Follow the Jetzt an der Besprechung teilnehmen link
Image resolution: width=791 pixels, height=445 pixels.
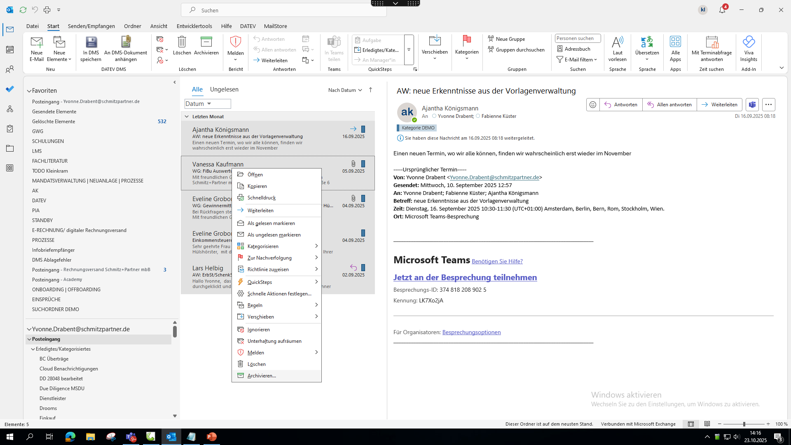(x=465, y=277)
